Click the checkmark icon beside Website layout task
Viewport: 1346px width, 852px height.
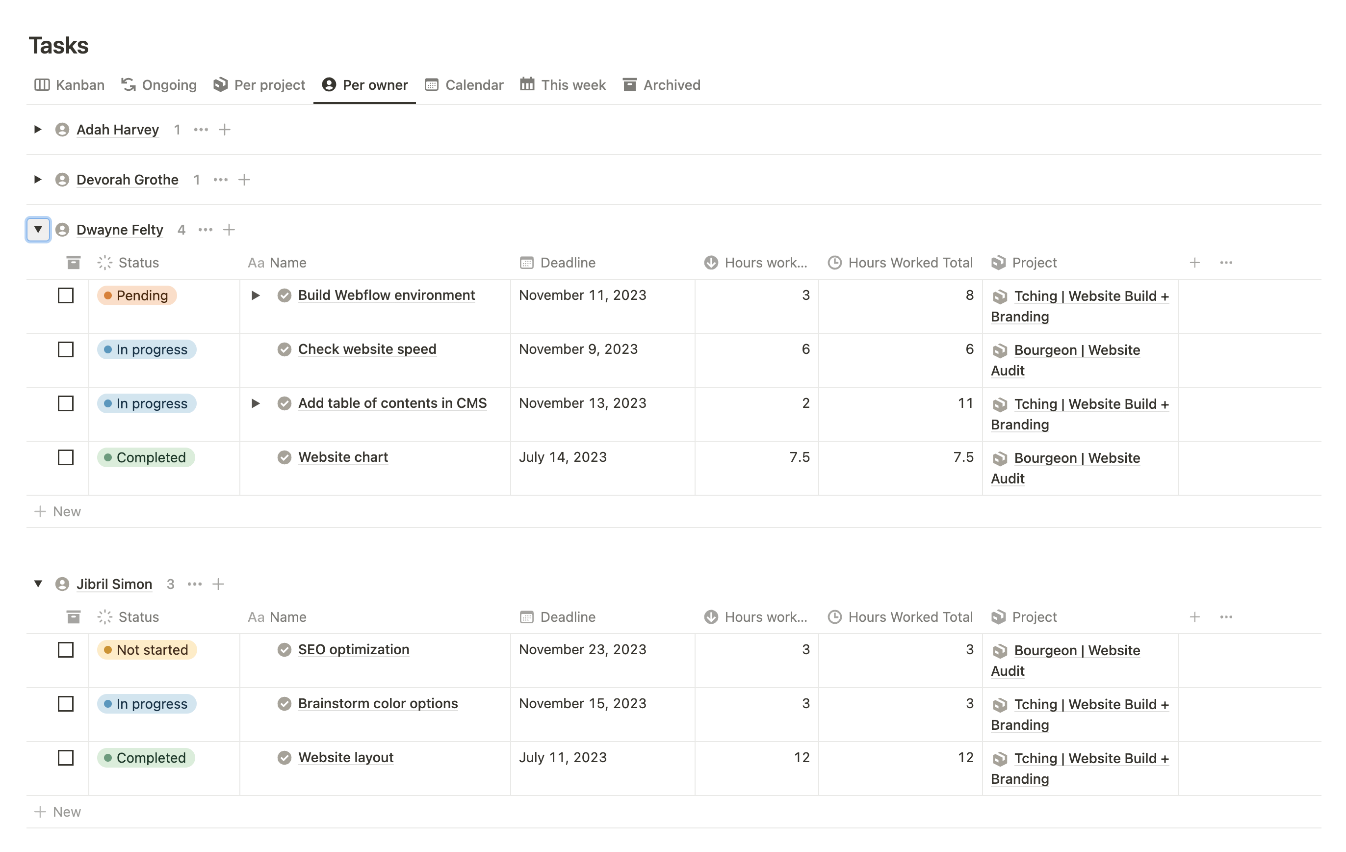tap(285, 758)
